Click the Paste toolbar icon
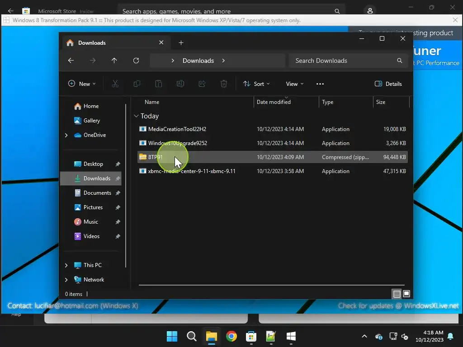463x347 pixels. coord(159,84)
